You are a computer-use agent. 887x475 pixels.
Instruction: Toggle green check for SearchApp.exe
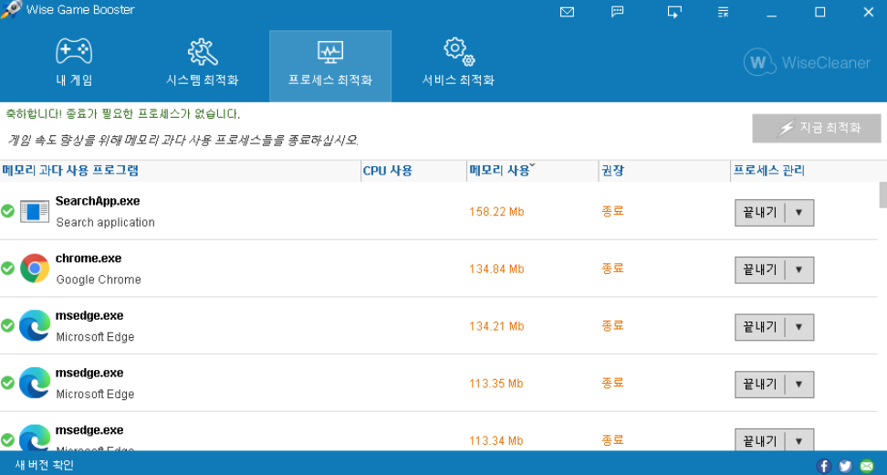pos(7,211)
